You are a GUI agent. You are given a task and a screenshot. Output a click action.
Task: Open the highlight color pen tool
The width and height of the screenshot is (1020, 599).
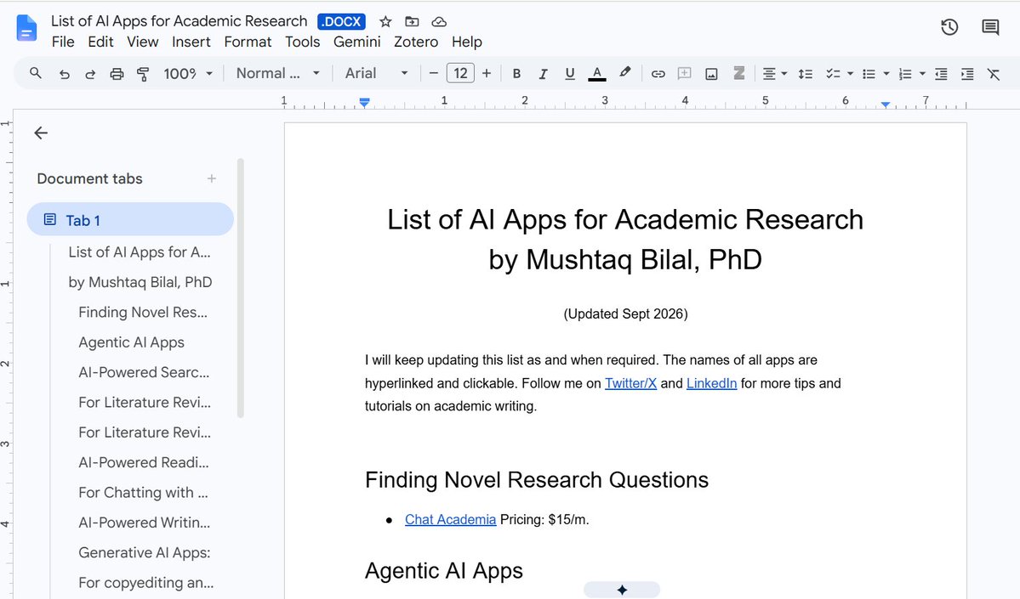point(625,73)
